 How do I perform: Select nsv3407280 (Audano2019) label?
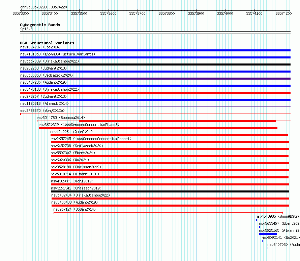[x=43, y=82]
